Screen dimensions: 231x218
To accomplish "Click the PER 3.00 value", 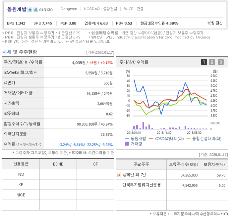I will [x=68, y=23].
